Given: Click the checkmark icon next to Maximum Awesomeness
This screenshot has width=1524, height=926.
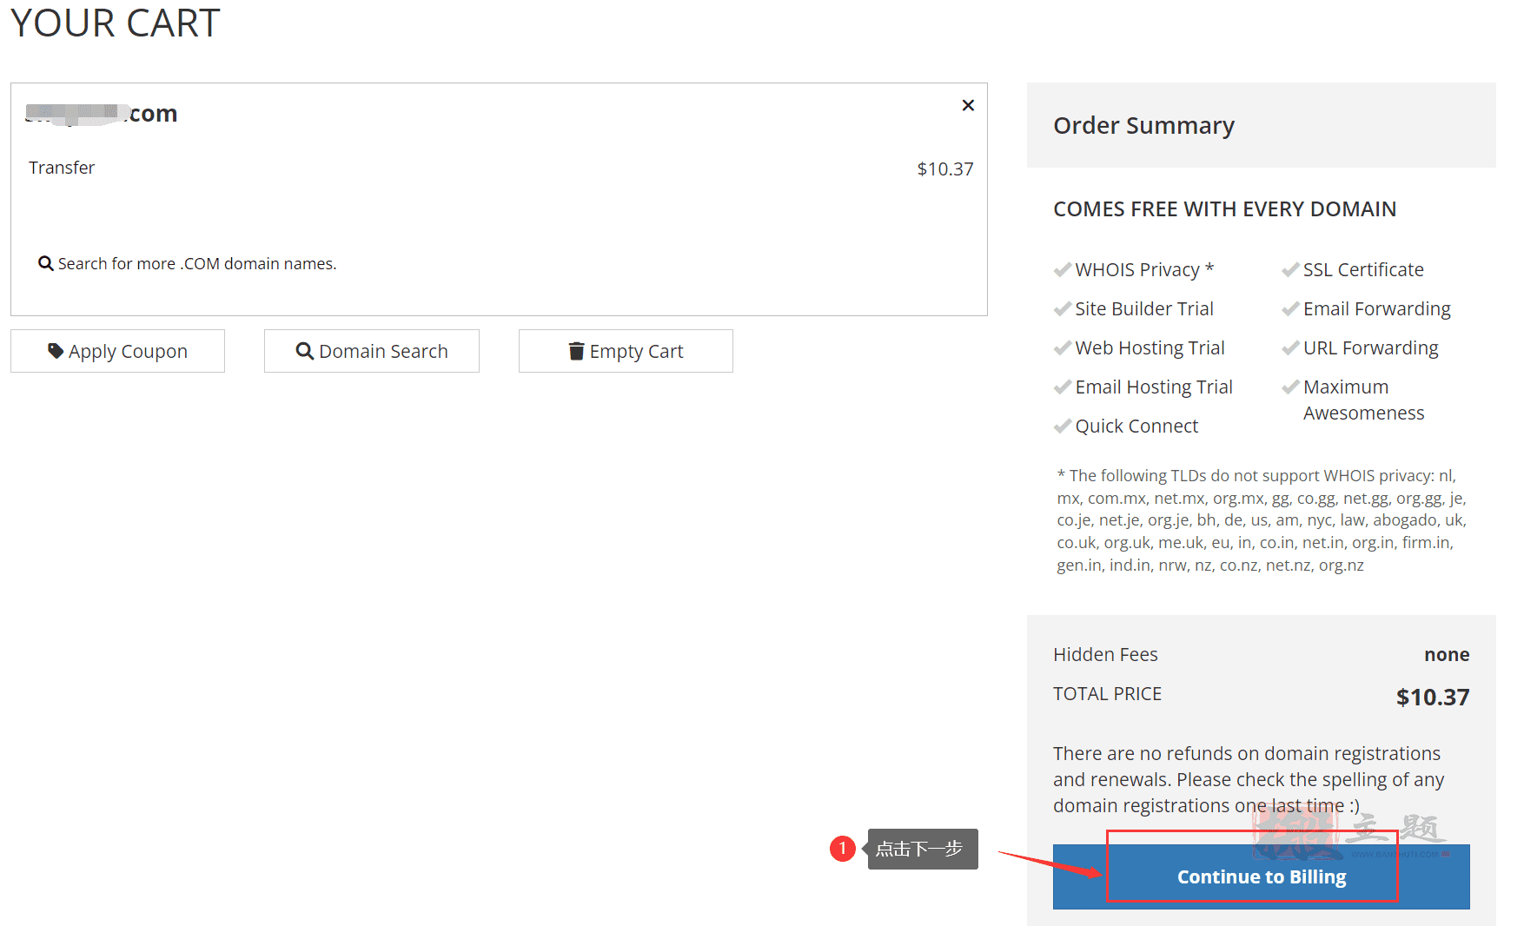Looking at the screenshot, I should (1290, 387).
